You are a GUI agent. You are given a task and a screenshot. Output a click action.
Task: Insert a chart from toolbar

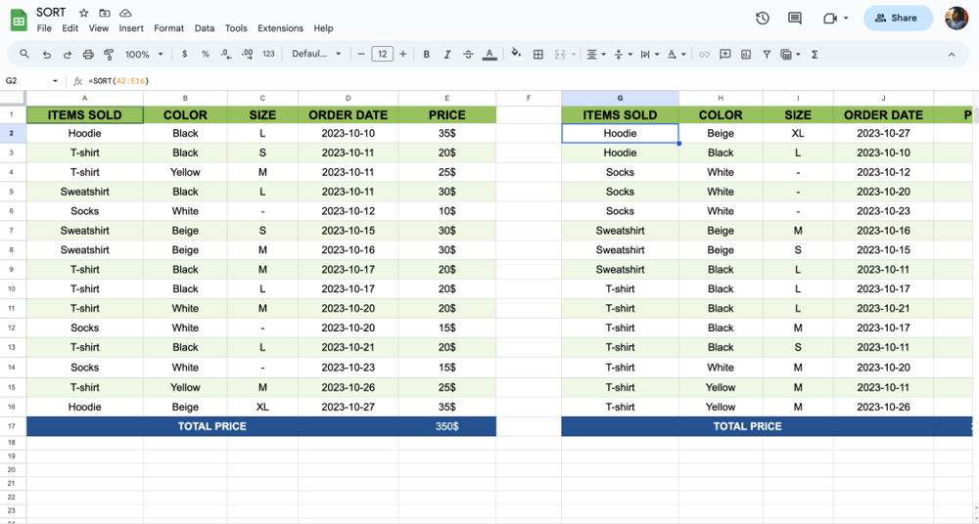[746, 55]
